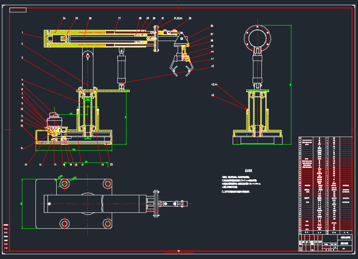Click part balloon number 9
The height and width of the screenshot is (259, 358).
click(x=22, y=104)
